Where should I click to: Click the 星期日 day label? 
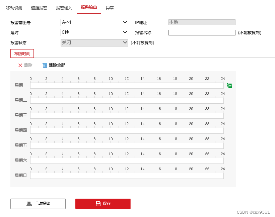coord(21,176)
